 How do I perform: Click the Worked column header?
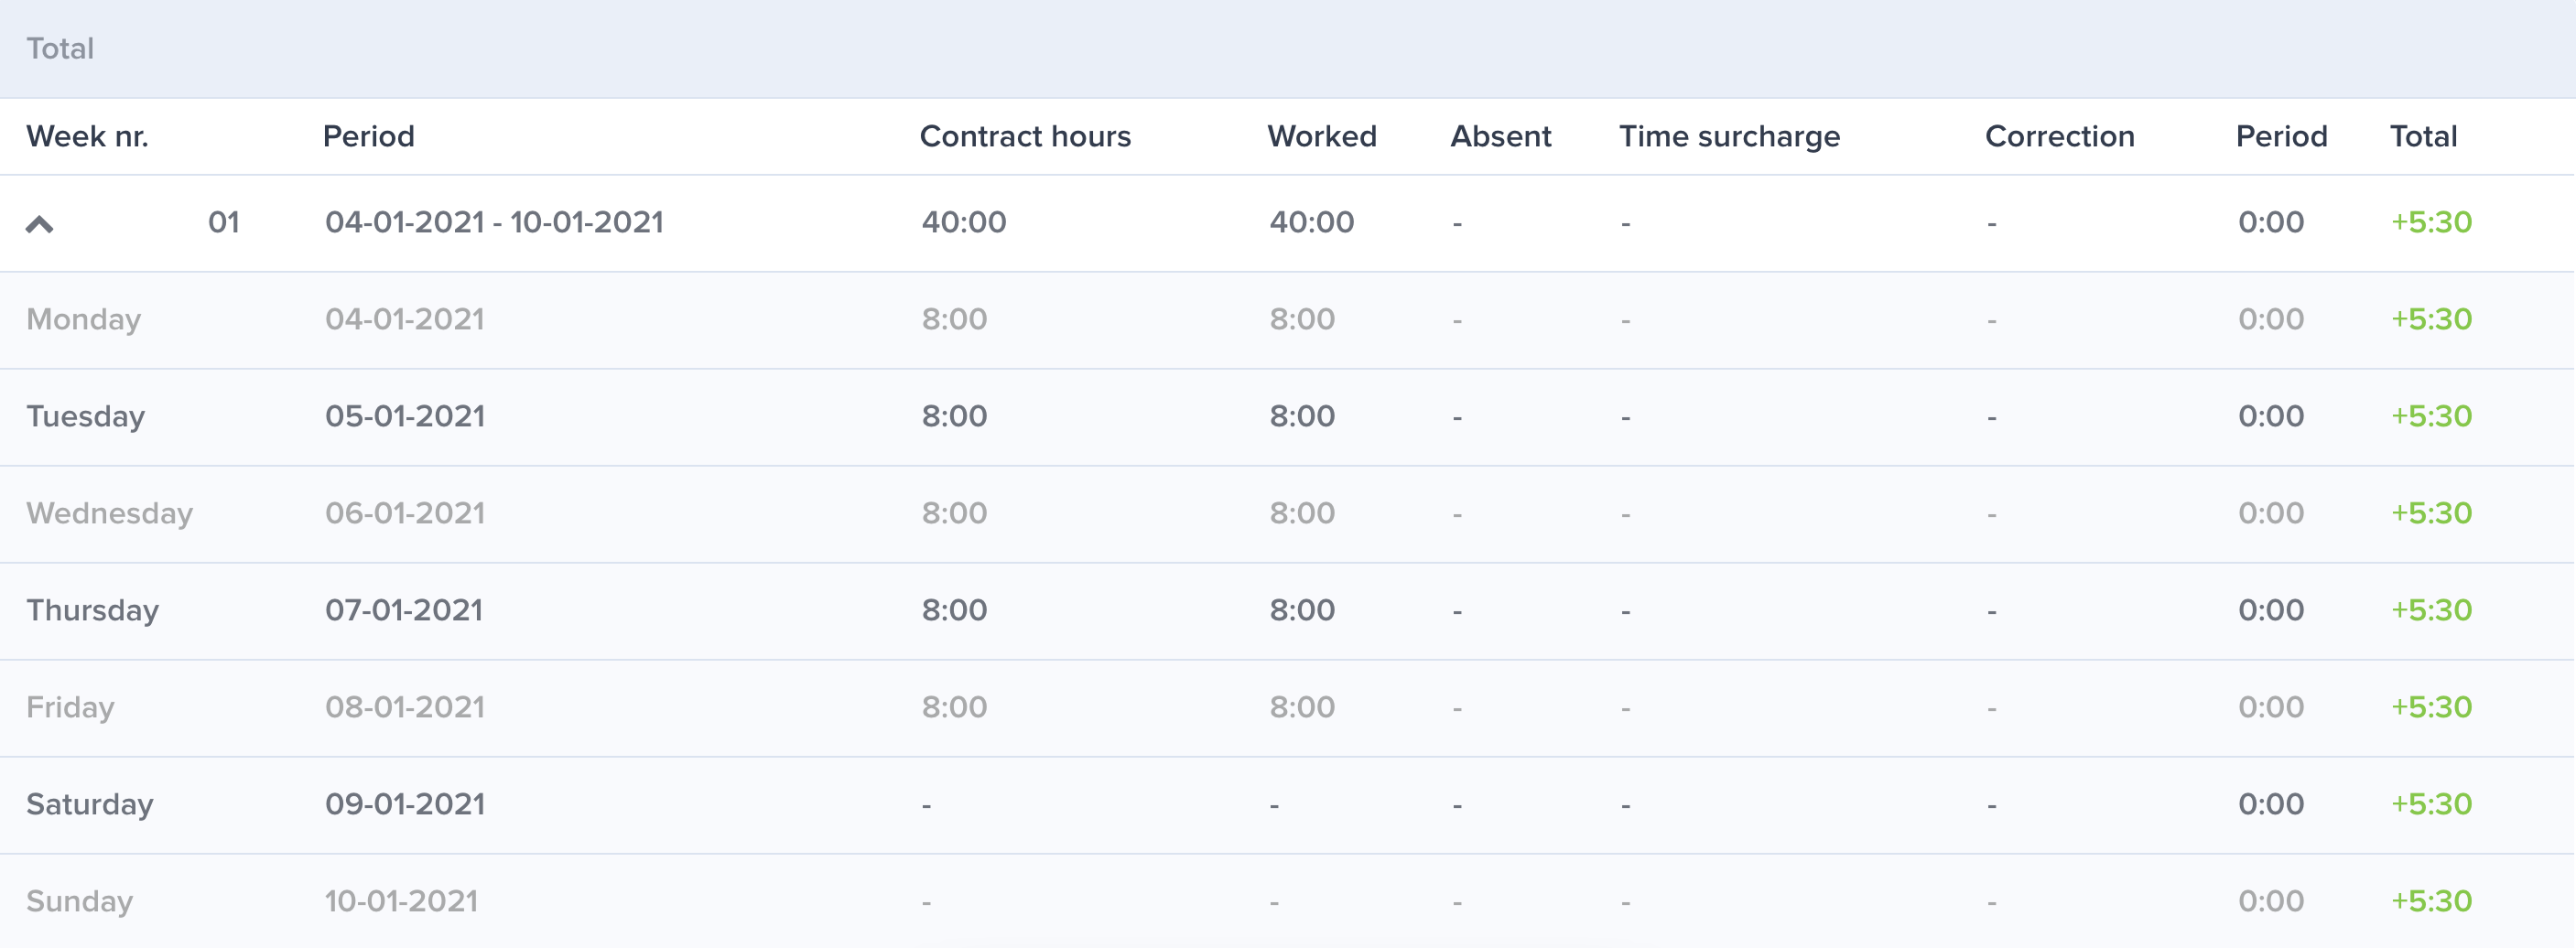[x=1322, y=136]
